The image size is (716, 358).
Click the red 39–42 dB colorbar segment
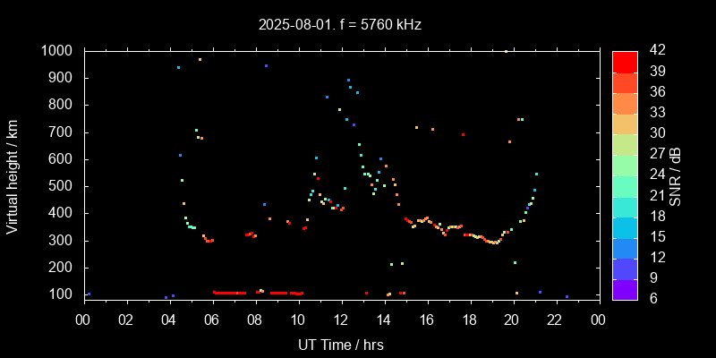(x=625, y=61)
